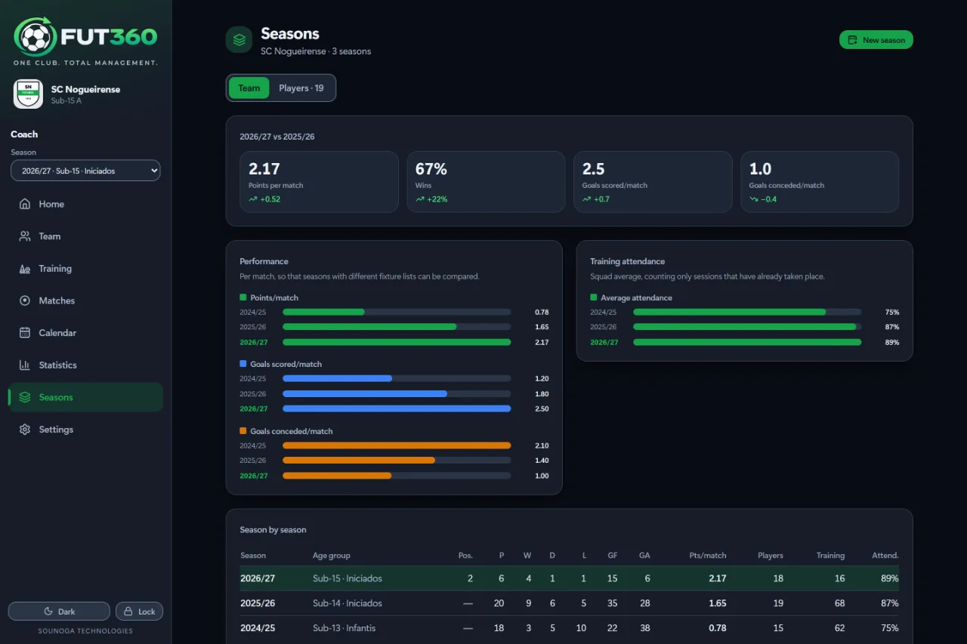
Task: Click the Lock button
Action: [139, 612]
